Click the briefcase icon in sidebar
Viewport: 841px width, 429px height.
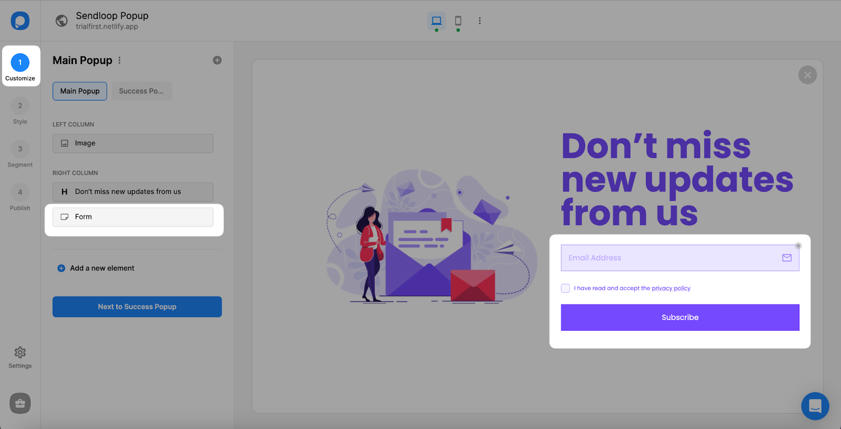point(20,403)
